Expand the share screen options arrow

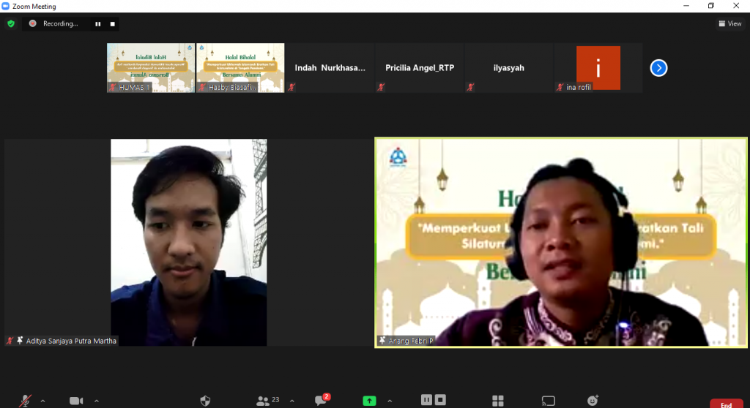pos(389,401)
